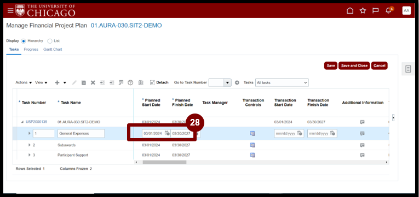Open the Actions dropdown menu

[24, 82]
